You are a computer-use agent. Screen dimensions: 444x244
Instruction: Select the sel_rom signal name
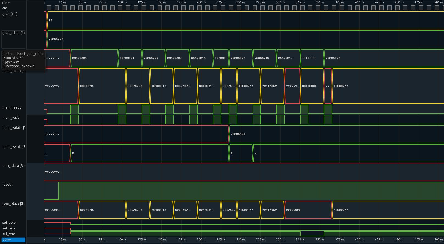[x=9, y=234]
